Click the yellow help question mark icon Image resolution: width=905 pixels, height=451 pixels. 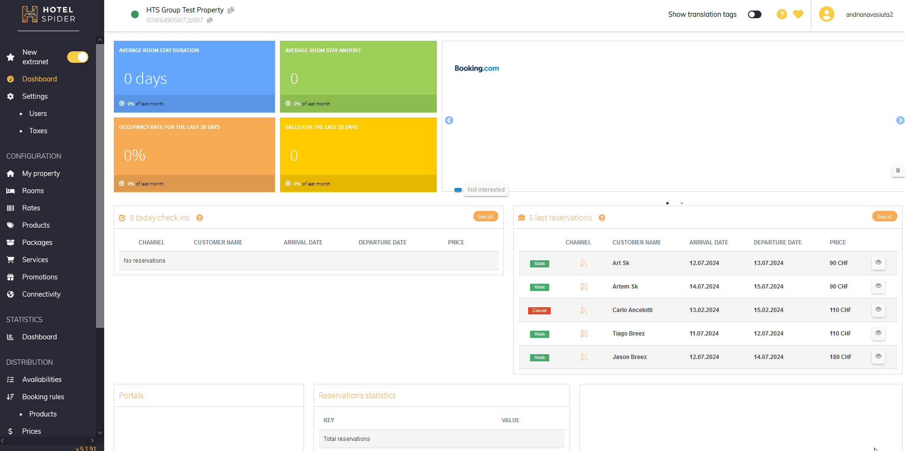pos(782,14)
